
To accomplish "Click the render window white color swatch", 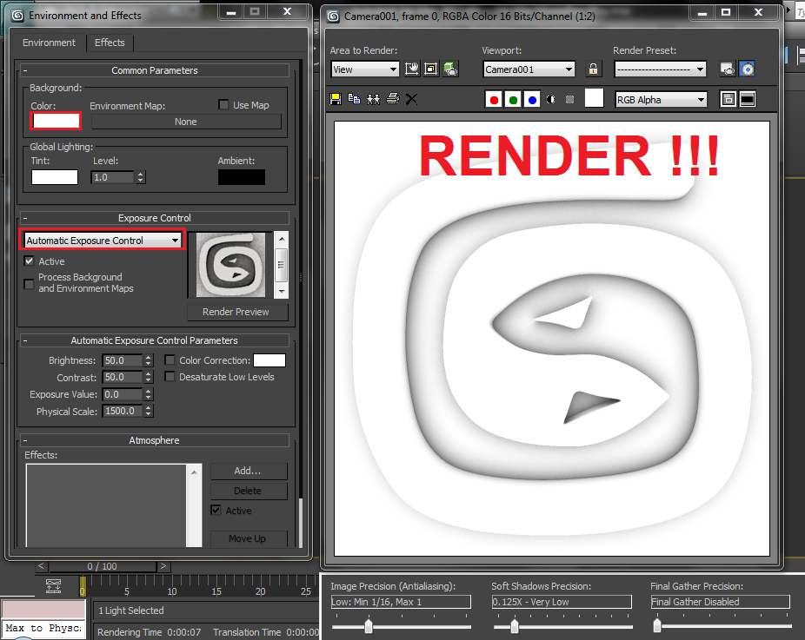I will click(594, 98).
